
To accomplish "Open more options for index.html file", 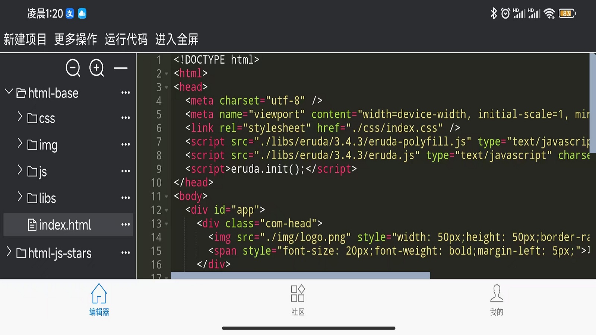I will [126, 224].
